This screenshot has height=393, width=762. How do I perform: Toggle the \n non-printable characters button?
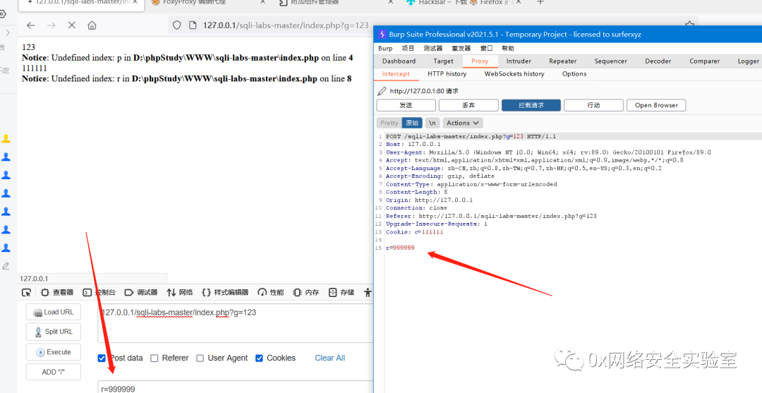[432, 123]
